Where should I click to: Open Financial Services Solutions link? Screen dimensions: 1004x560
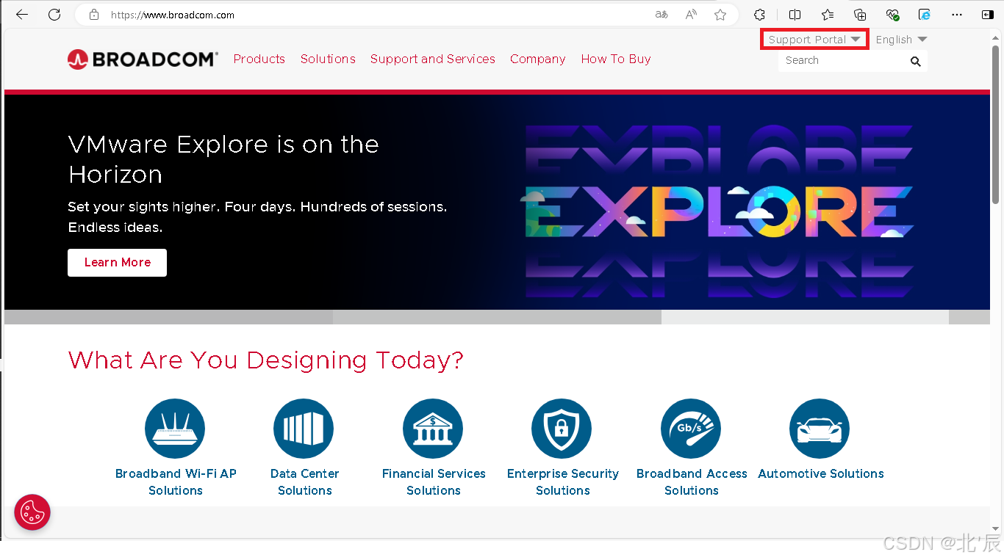click(x=434, y=482)
